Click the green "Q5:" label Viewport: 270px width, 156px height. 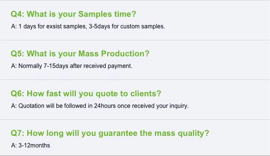tap(18, 54)
